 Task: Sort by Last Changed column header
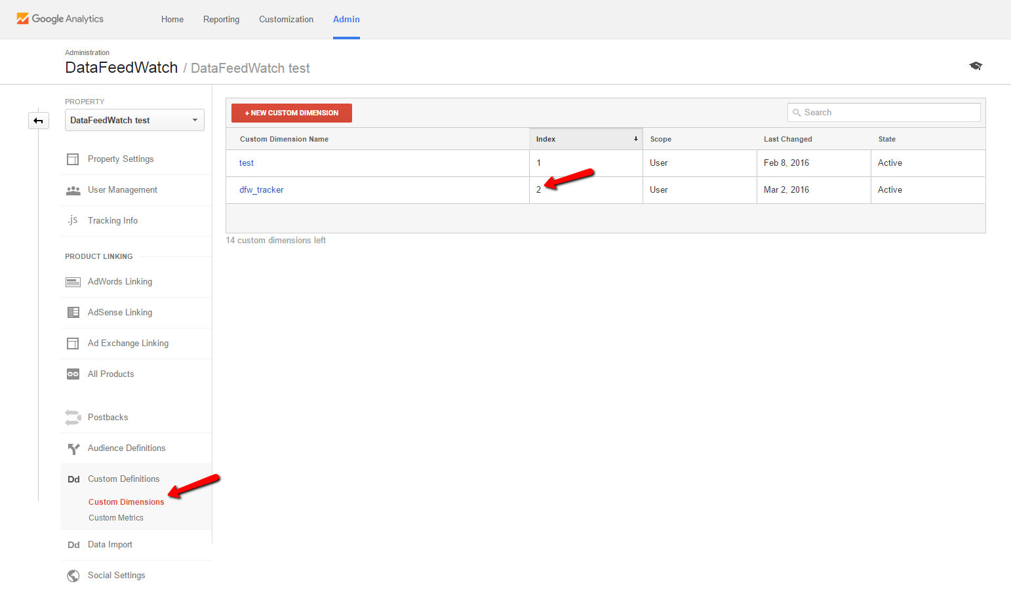[788, 139]
